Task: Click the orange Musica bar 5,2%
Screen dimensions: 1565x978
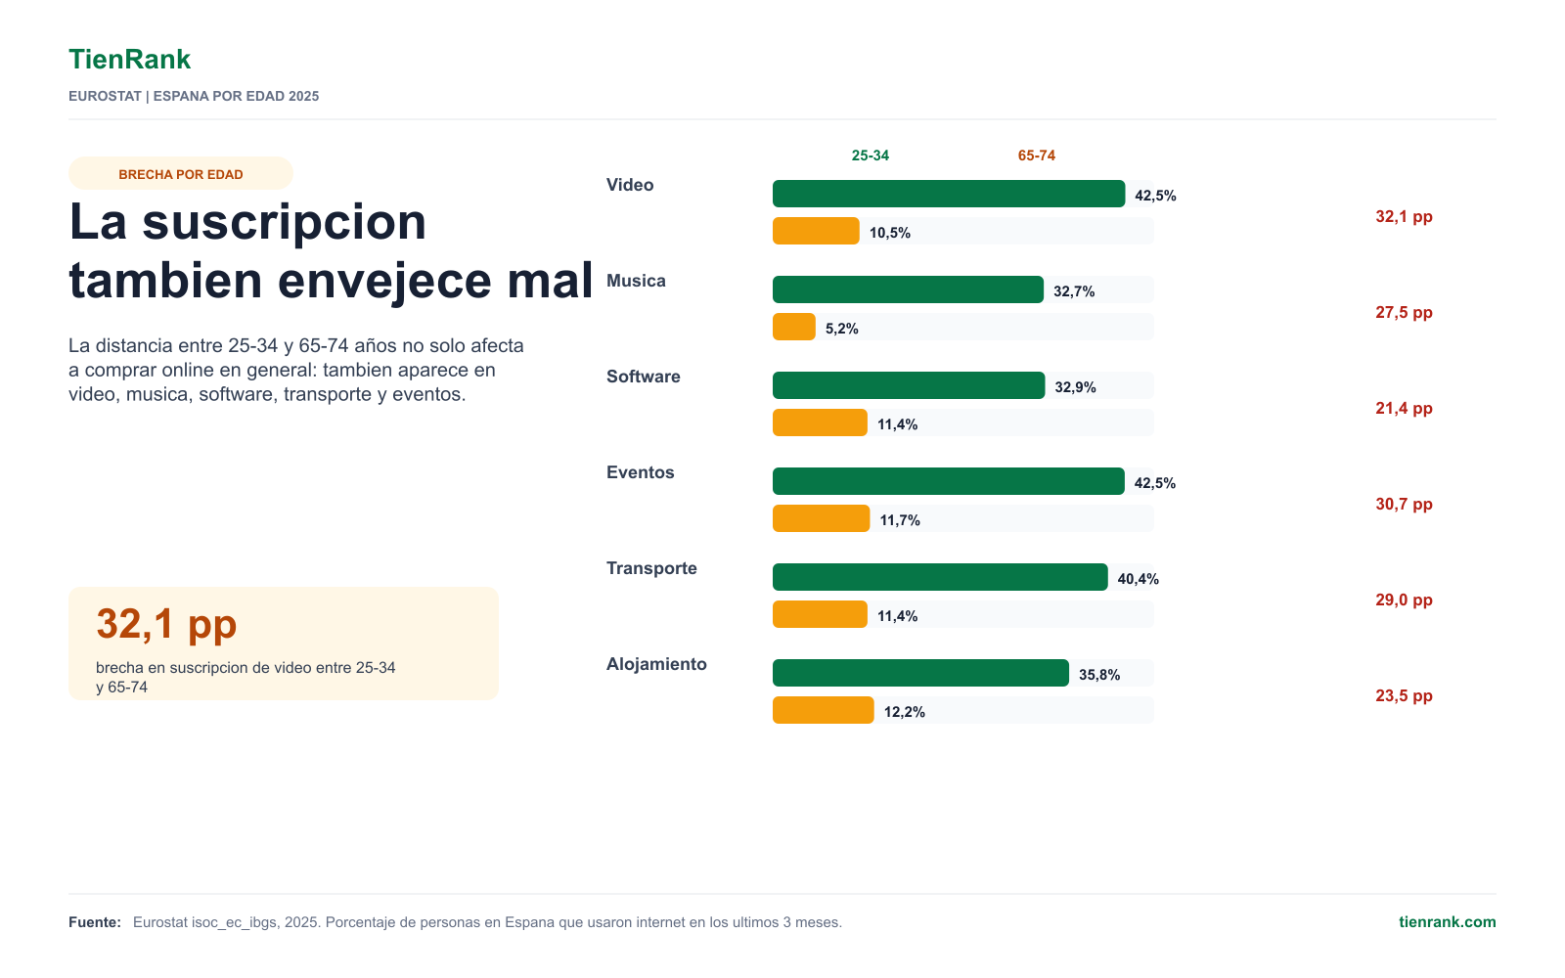Action: point(794,327)
